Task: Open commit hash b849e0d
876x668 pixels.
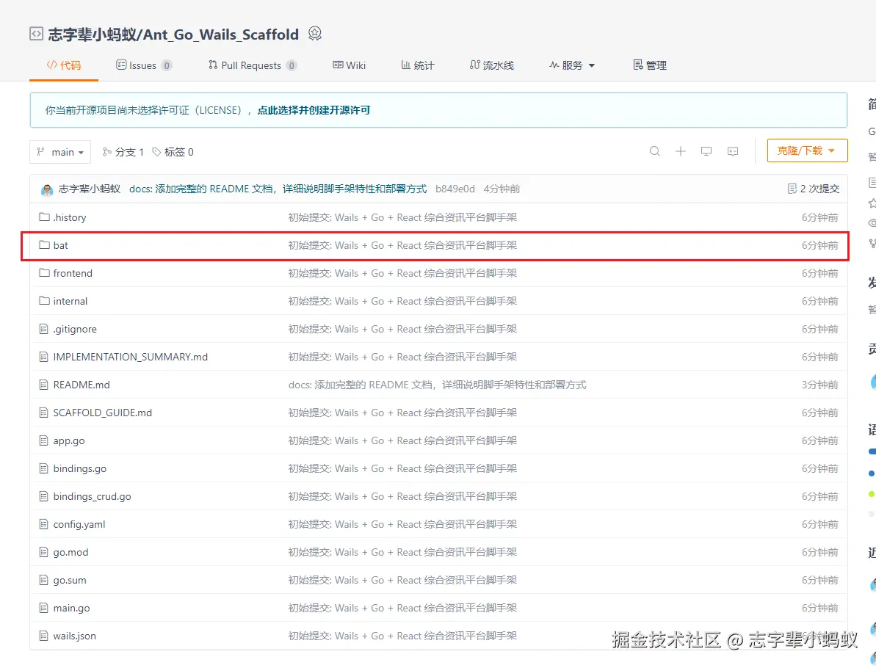Action: [x=455, y=189]
